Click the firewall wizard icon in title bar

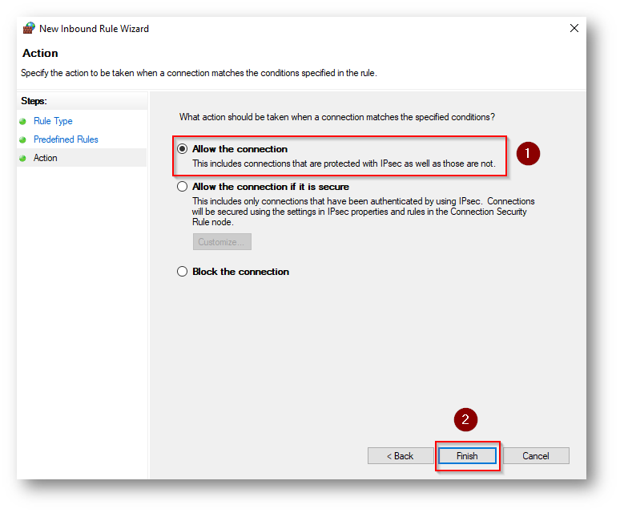(x=29, y=29)
